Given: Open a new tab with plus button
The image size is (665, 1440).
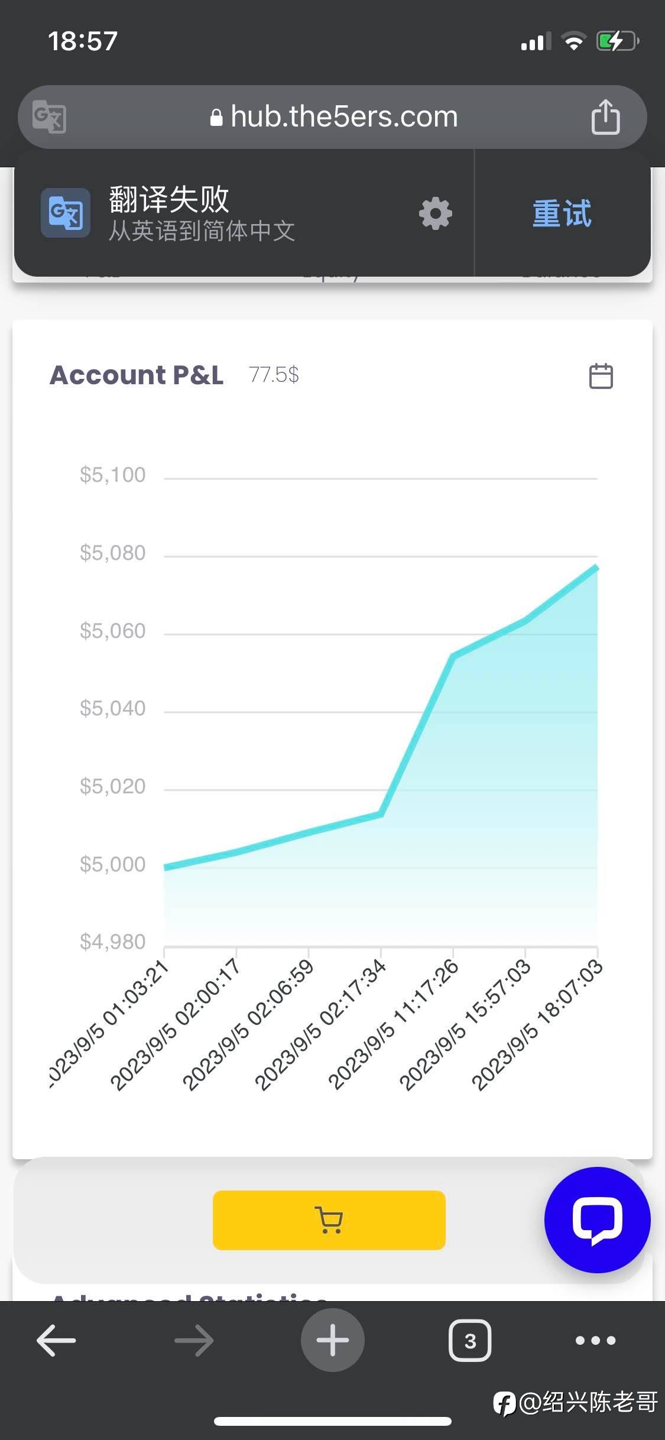Looking at the screenshot, I should [x=332, y=1340].
